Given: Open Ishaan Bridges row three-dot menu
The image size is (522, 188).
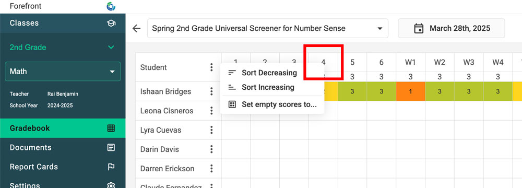Looking at the screenshot, I should click(211, 91).
